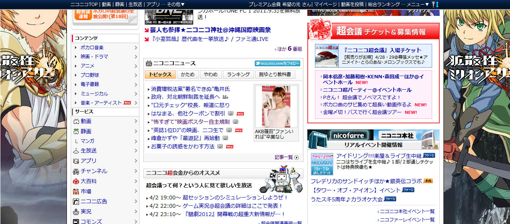Click the 超会議 stamp logo in ticket banner
Viewport: 510px width, 224px height.
point(320,30)
